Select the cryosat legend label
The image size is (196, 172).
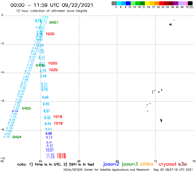click(167, 164)
